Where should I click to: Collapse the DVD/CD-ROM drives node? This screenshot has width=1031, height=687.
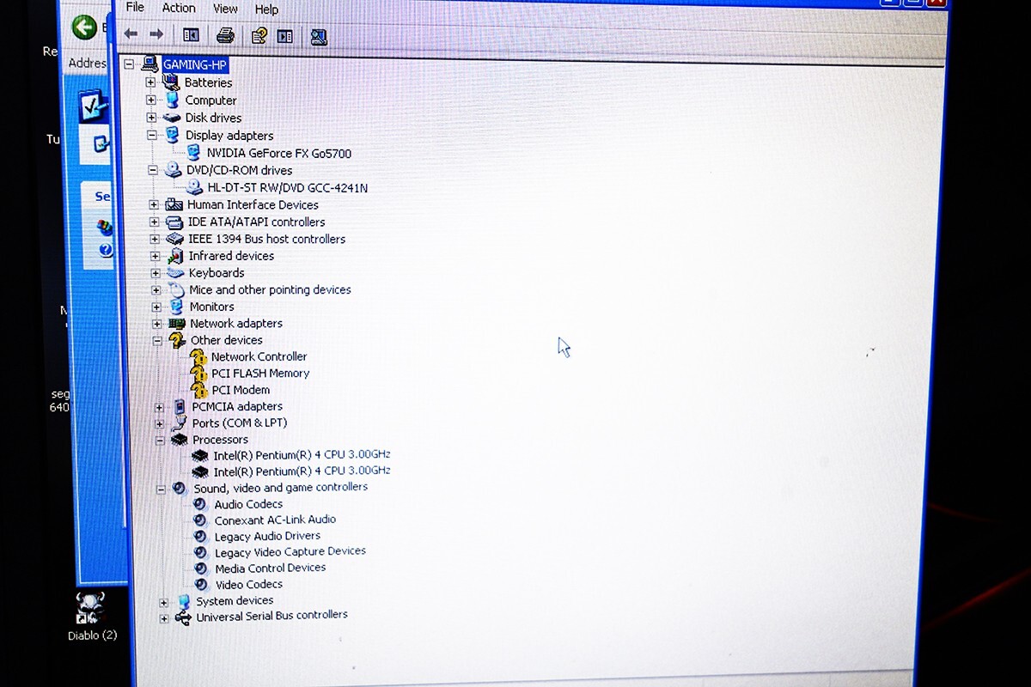[x=153, y=170]
